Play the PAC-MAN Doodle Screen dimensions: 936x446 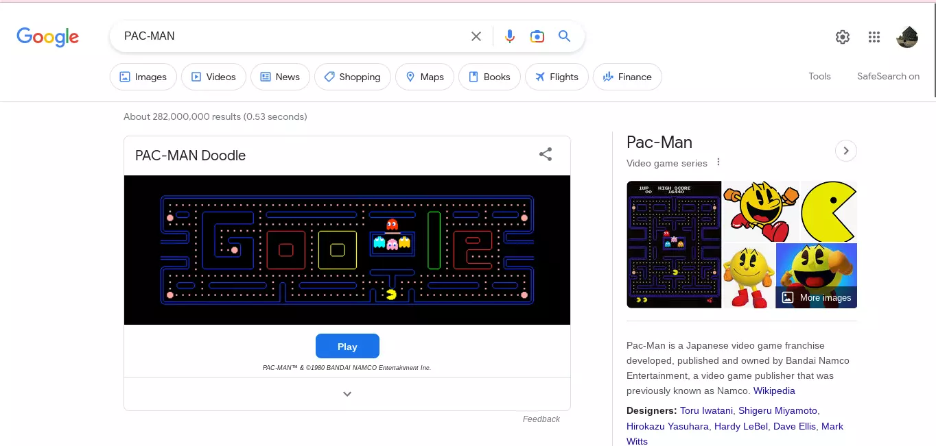(x=347, y=346)
